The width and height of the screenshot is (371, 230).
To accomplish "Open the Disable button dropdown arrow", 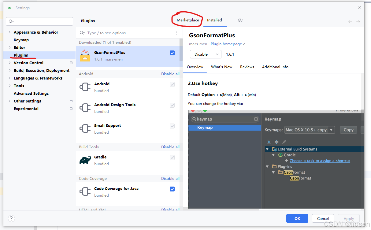I will (x=217, y=54).
